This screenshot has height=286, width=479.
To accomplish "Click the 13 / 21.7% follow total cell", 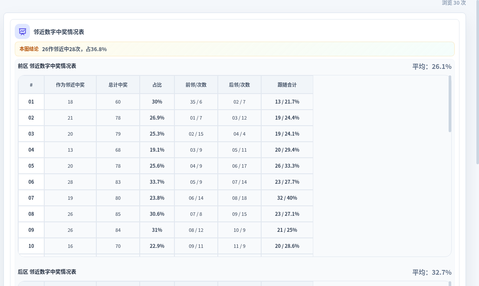I will (x=287, y=102).
